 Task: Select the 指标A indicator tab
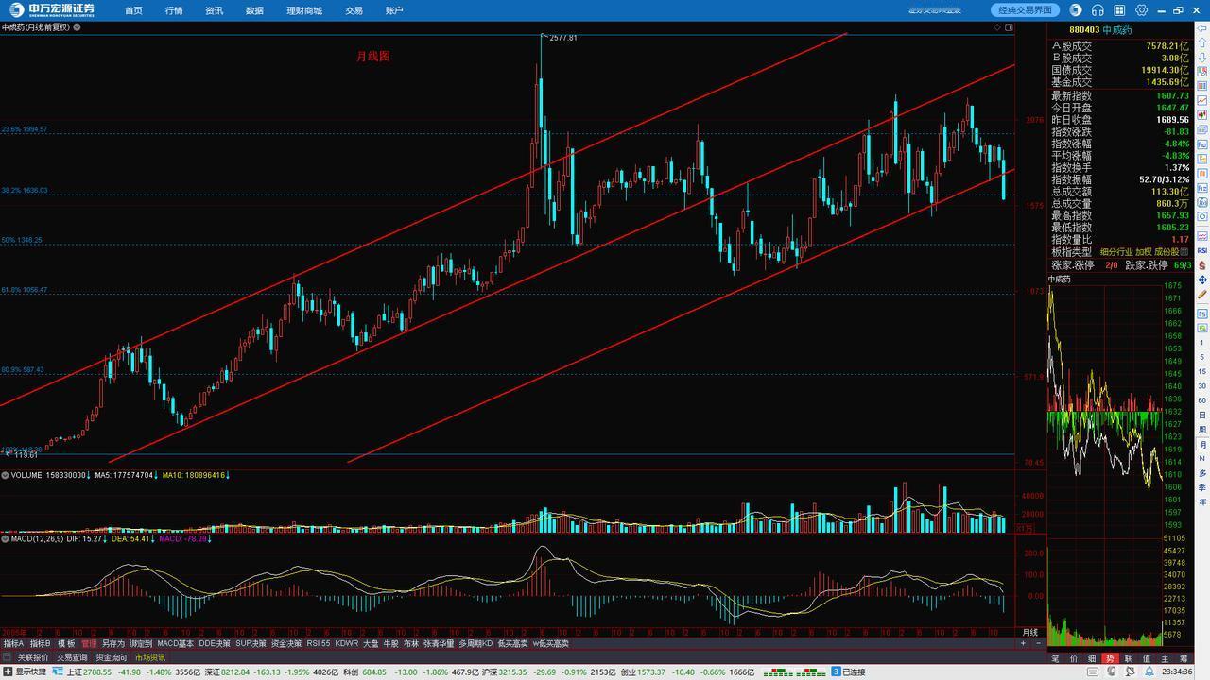[13, 643]
